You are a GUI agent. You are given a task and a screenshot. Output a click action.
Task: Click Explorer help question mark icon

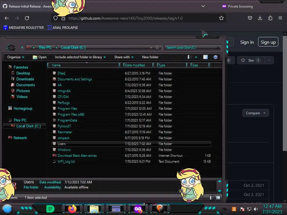pos(216,57)
